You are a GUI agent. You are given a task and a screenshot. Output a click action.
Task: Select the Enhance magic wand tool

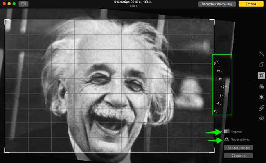coord(261,54)
